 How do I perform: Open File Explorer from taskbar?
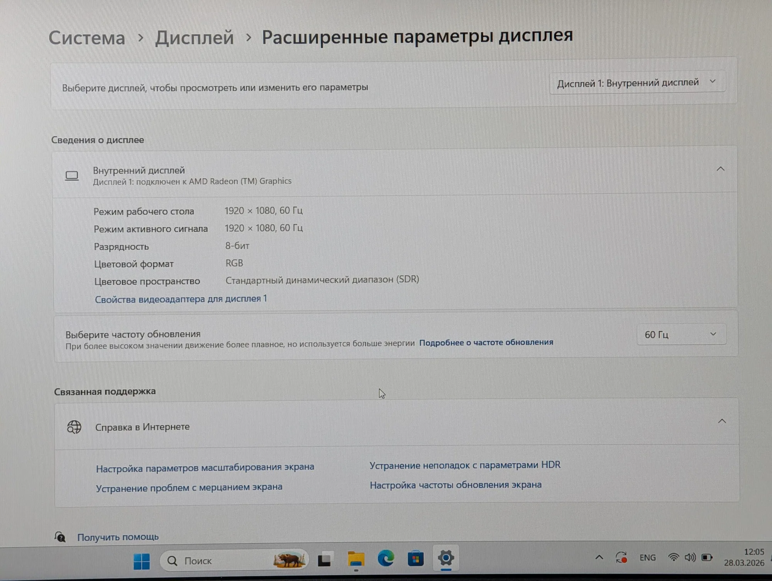click(x=356, y=559)
